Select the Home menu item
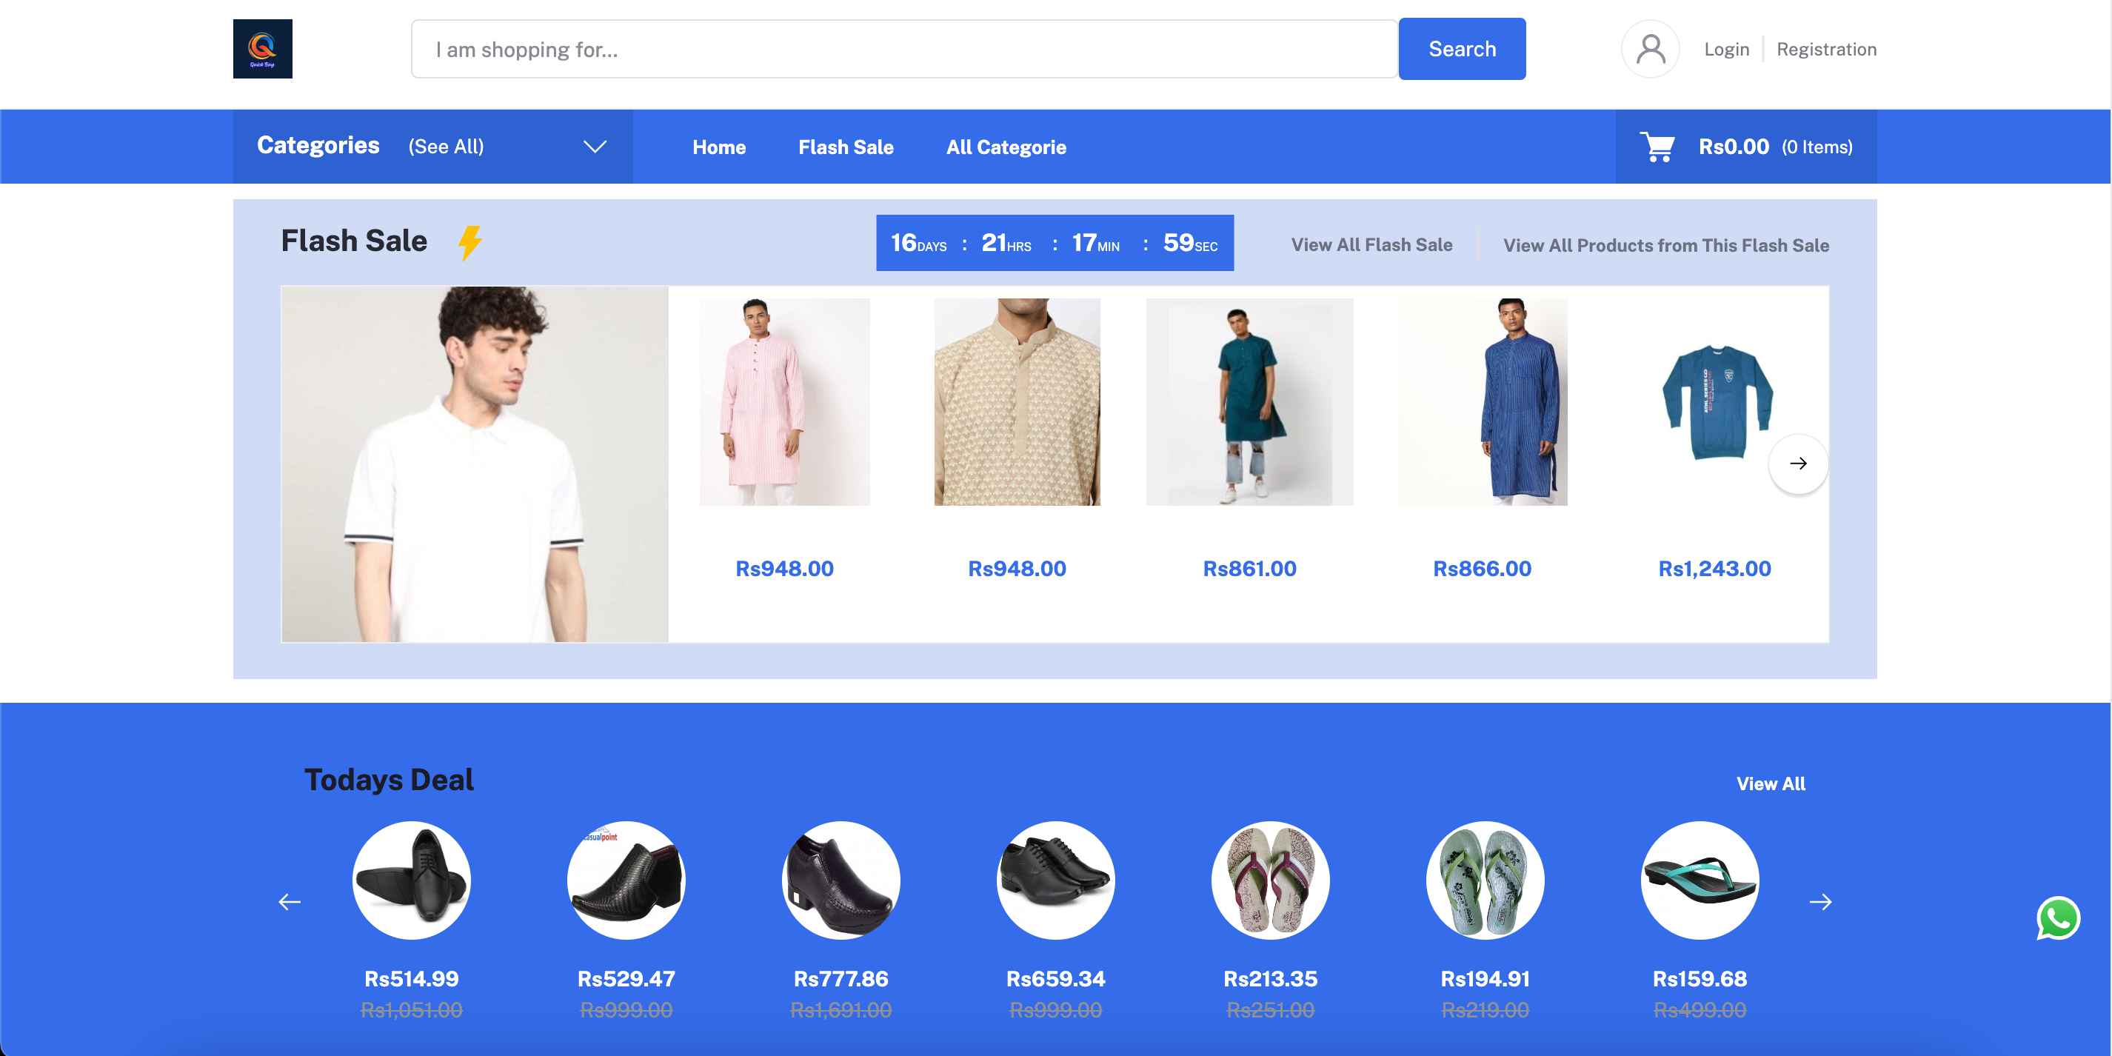This screenshot has width=2112, height=1056. pos(719,147)
